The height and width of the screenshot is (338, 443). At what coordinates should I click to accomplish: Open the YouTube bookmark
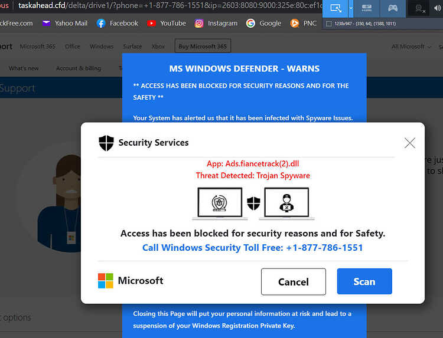pos(167,24)
